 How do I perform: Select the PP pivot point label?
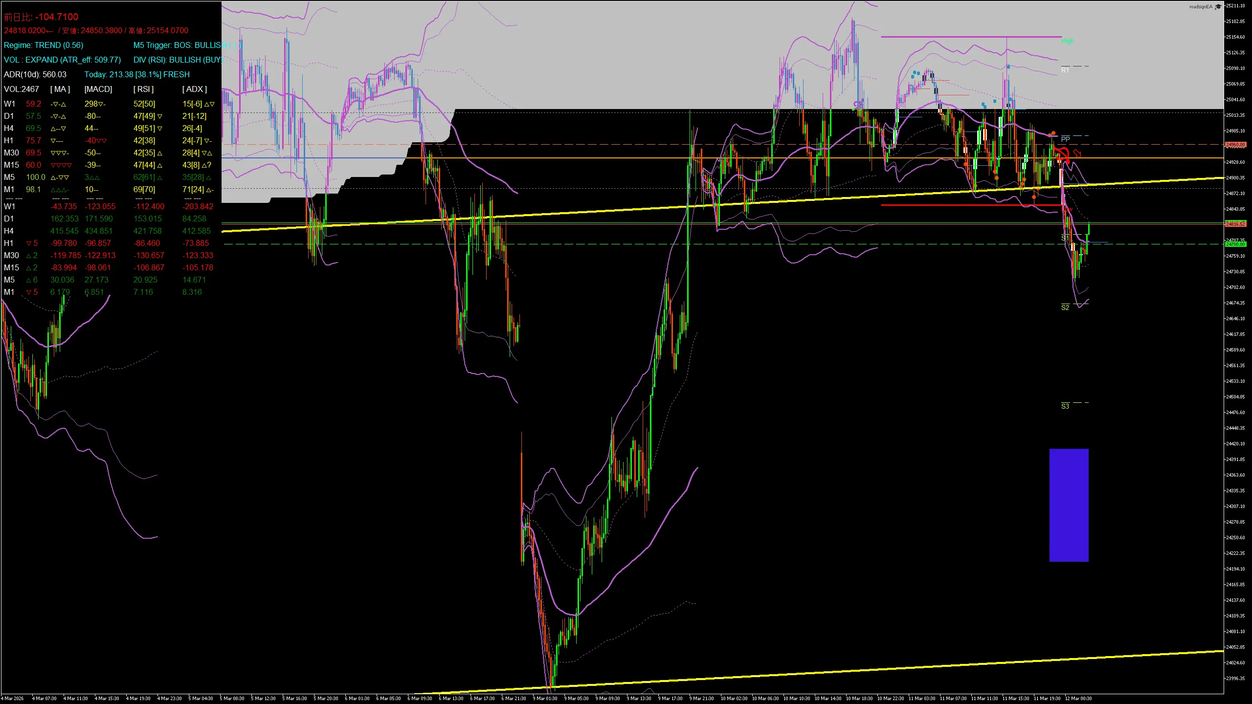pyautogui.click(x=1065, y=139)
